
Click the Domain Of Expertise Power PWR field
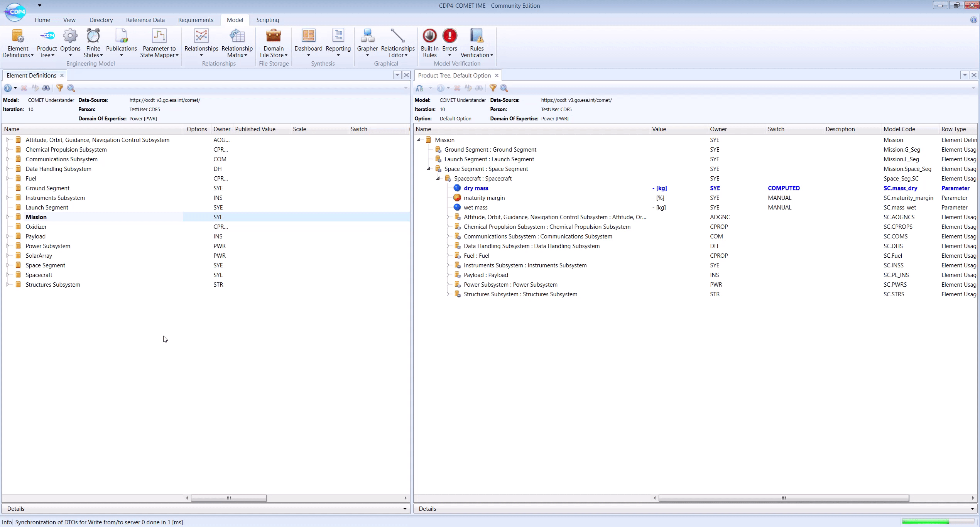pyautogui.click(x=144, y=119)
